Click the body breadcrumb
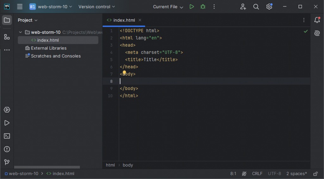 coord(128,165)
